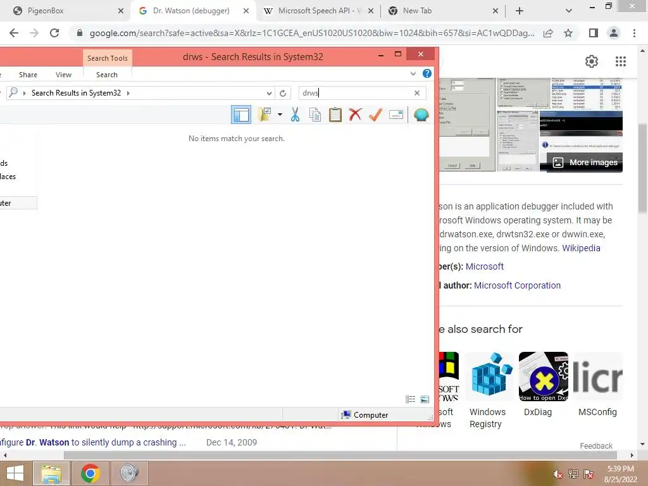
Task: Close the PigeonBox browser tab
Action: (121, 11)
